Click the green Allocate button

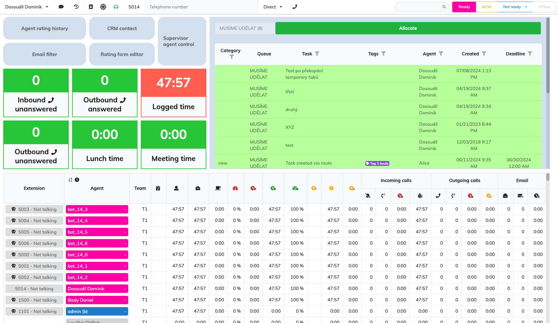click(x=408, y=28)
